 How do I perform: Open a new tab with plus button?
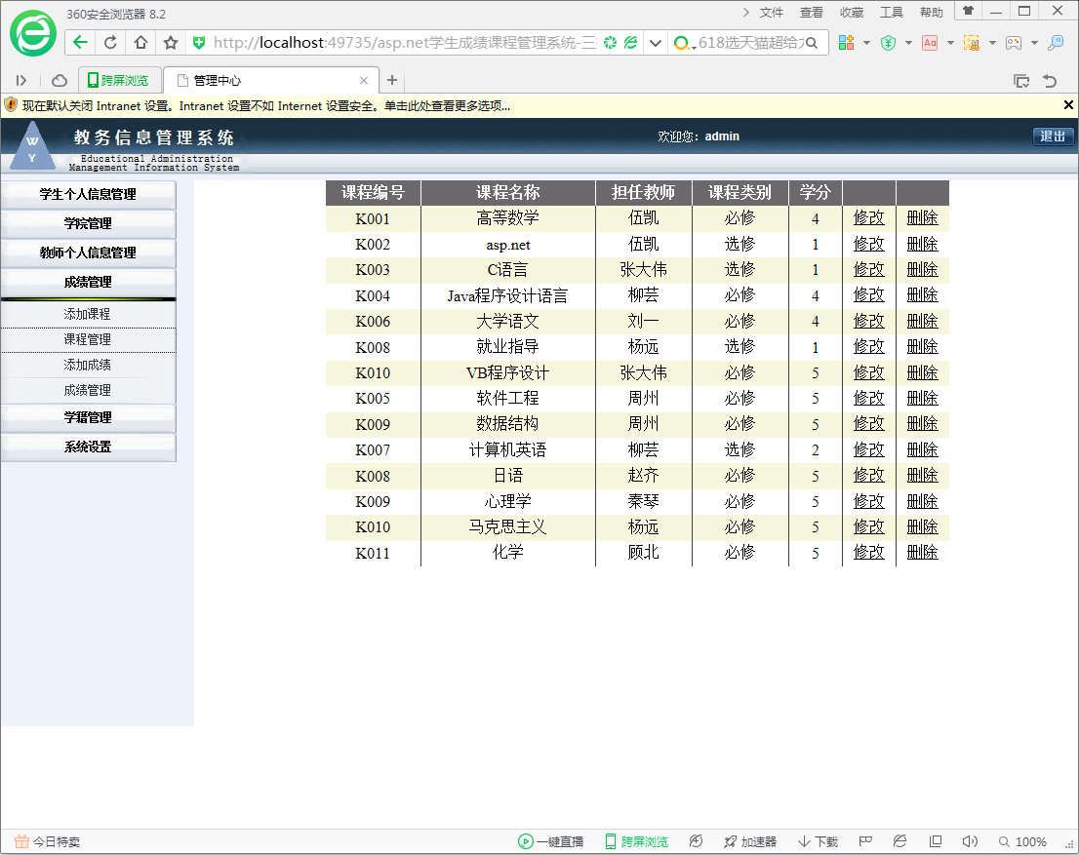(x=392, y=81)
